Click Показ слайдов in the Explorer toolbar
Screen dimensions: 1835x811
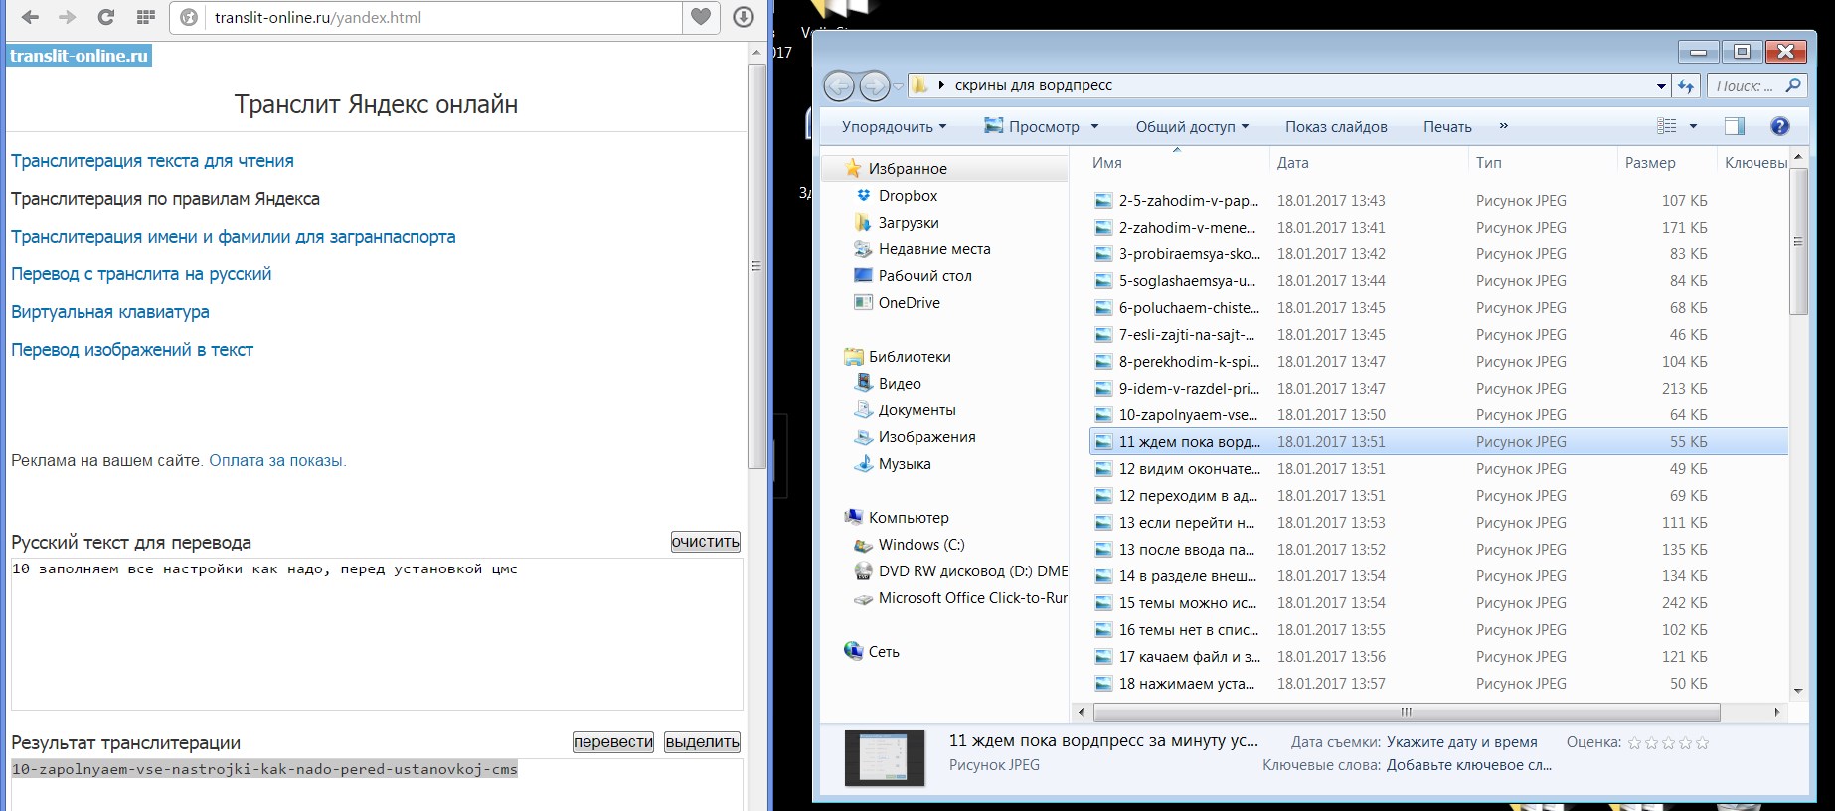[x=1336, y=126]
